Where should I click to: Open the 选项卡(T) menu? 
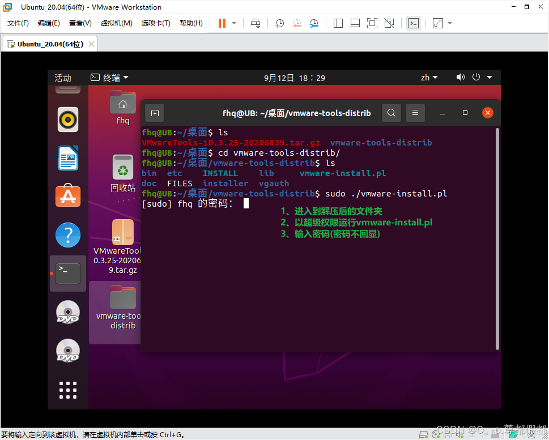pyautogui.click(x=156, y=23)
